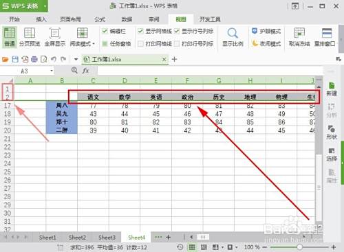
Task: Open the Formulas (公式) ribbon tab
Action: (100, 19)
